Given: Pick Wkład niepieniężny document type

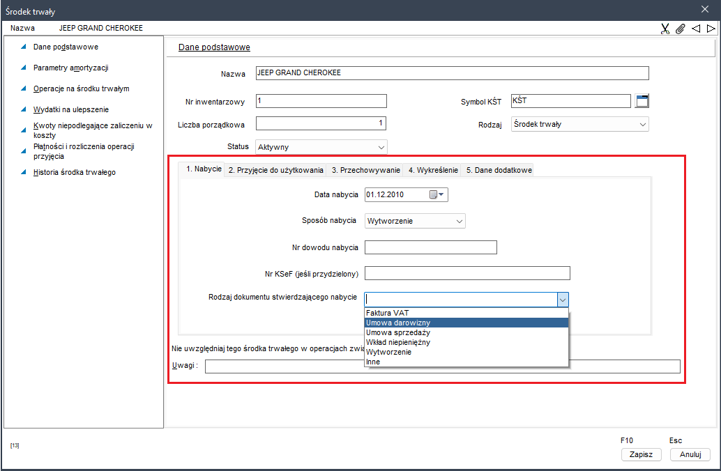Looking at the screenshot, I should [397, 342].
